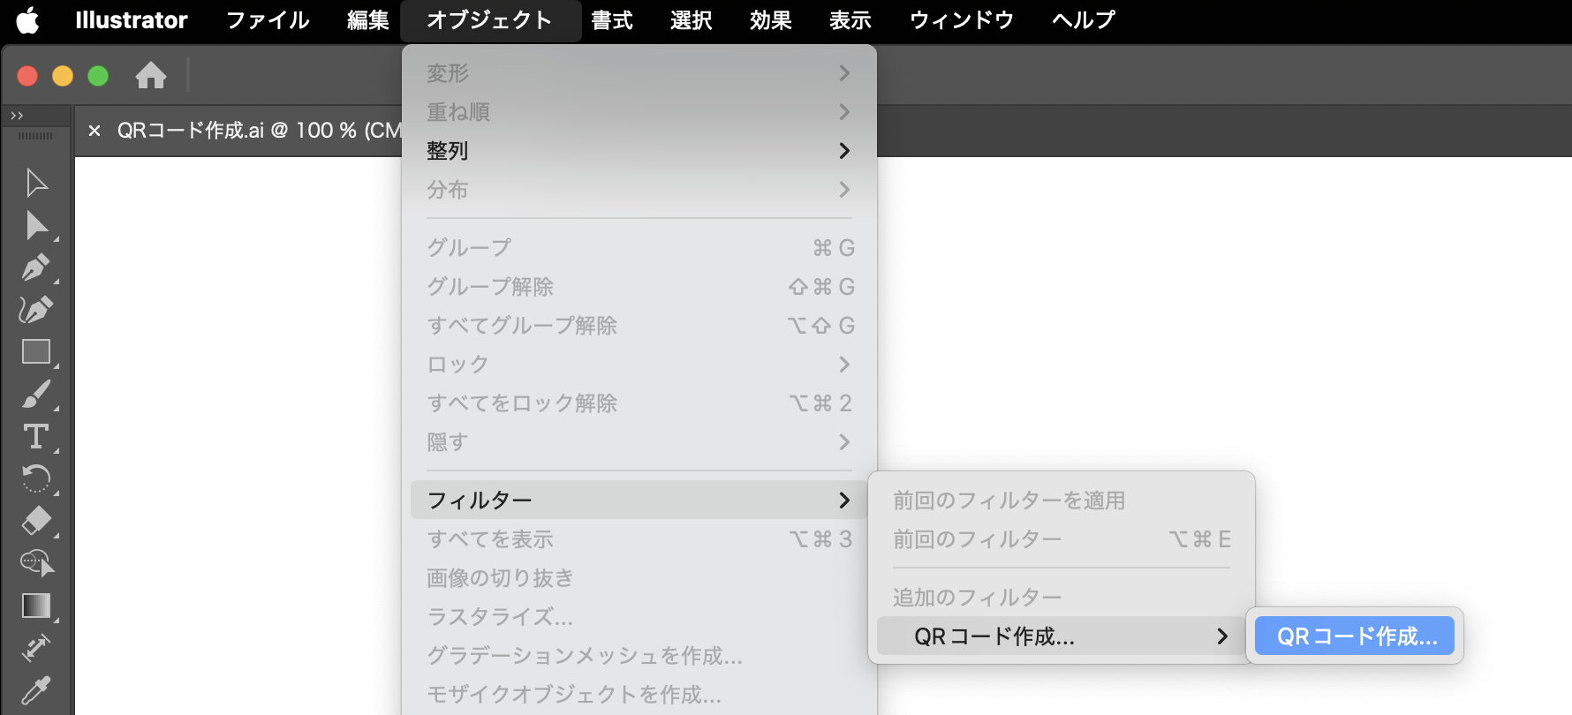Open the 表示 menu
Image resolution: width=1572 pixels, height=715 pixels.
[x=850, y=19]
